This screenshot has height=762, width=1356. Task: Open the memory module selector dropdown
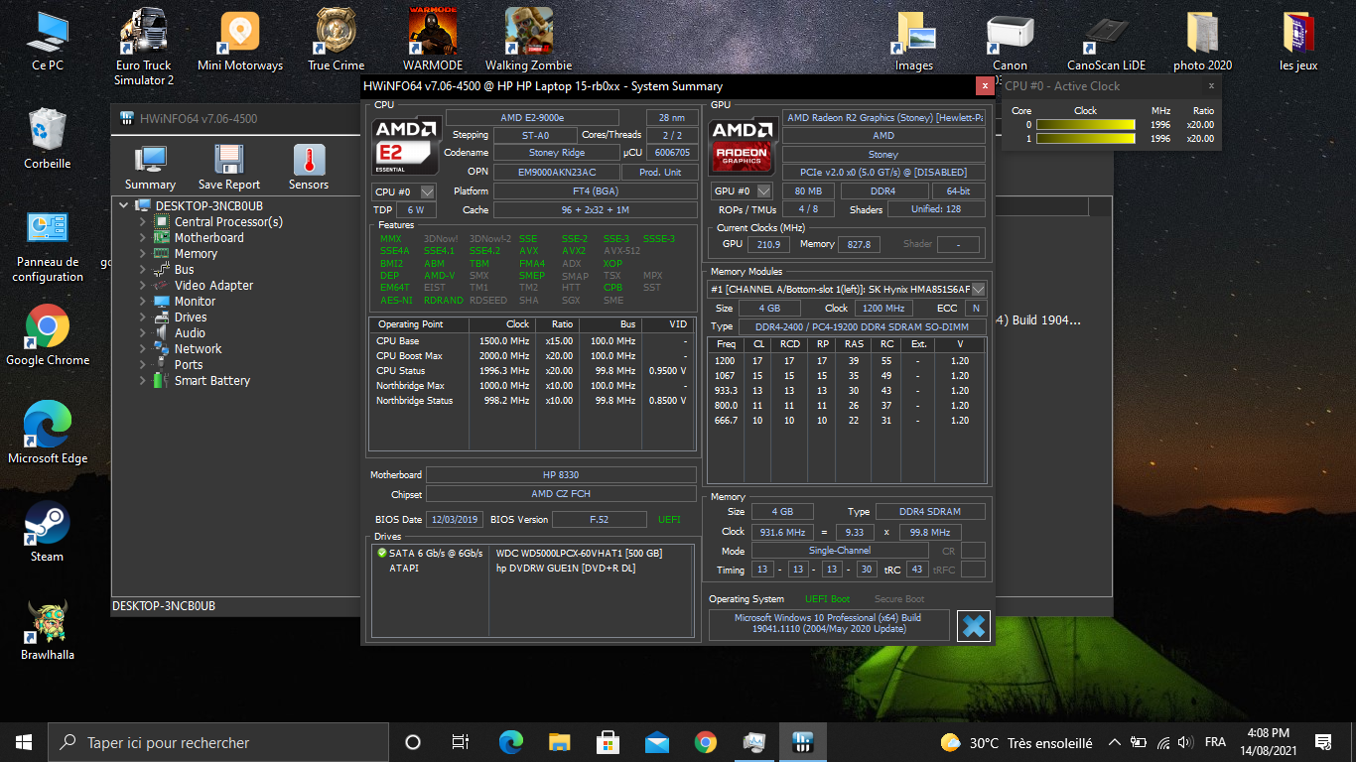coord(978,289)
